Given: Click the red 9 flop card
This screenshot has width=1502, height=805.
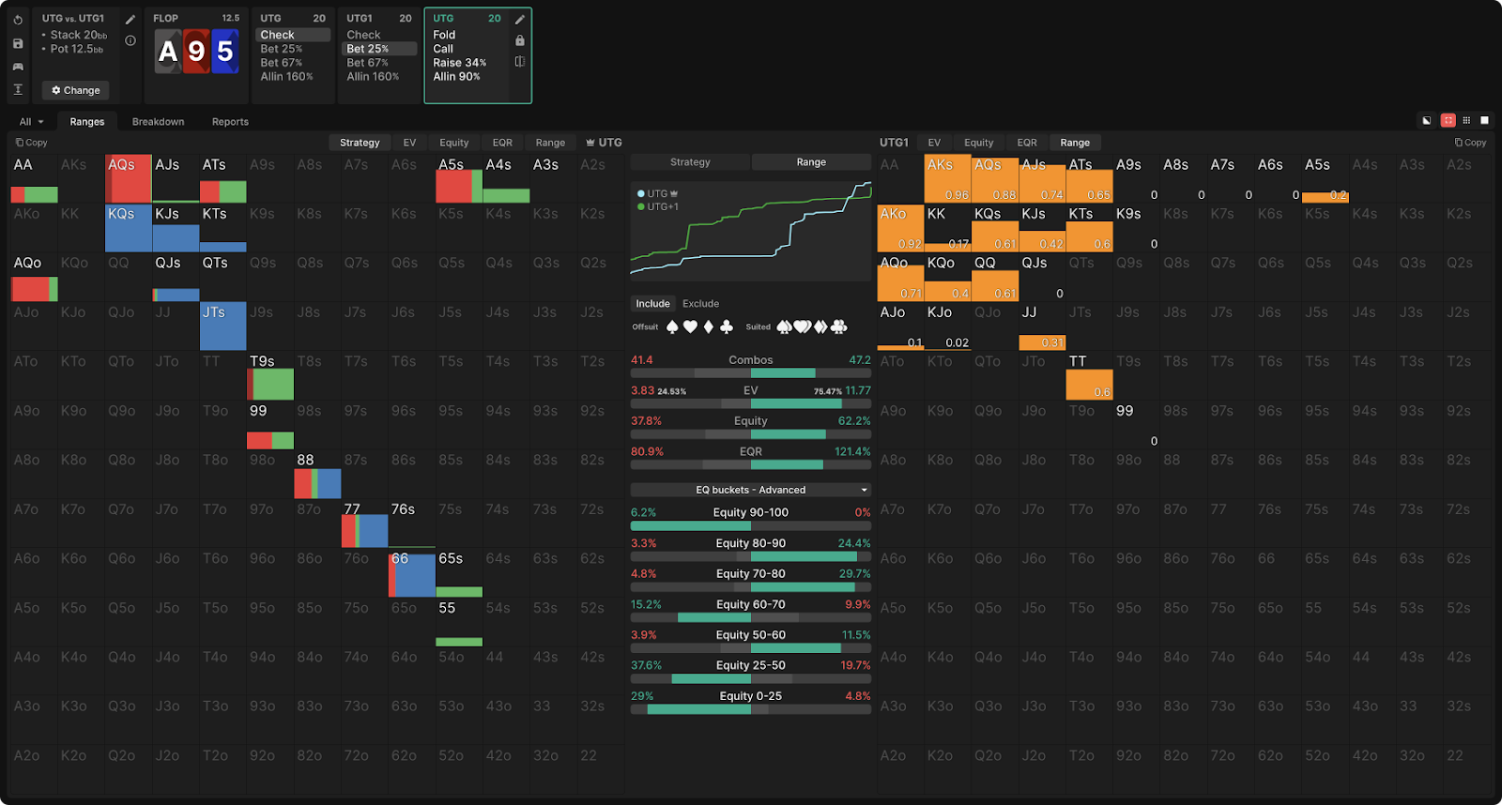Looking at the screenshot, I should coord(196,52).
